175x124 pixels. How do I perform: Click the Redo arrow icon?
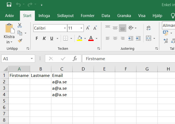coord(30,5)
